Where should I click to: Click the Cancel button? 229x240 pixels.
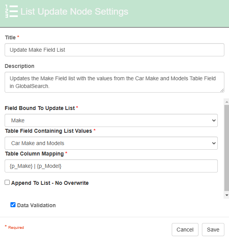(185, 230)
